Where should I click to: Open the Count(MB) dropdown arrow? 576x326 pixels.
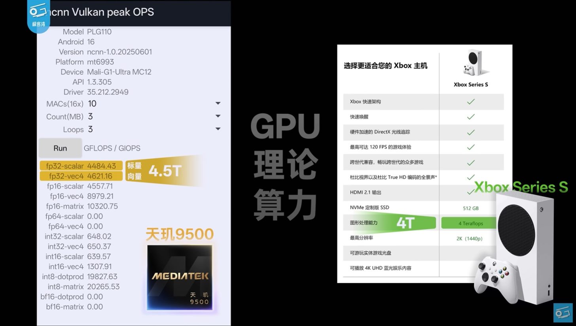pyautogui.click(x=218, y=116)
